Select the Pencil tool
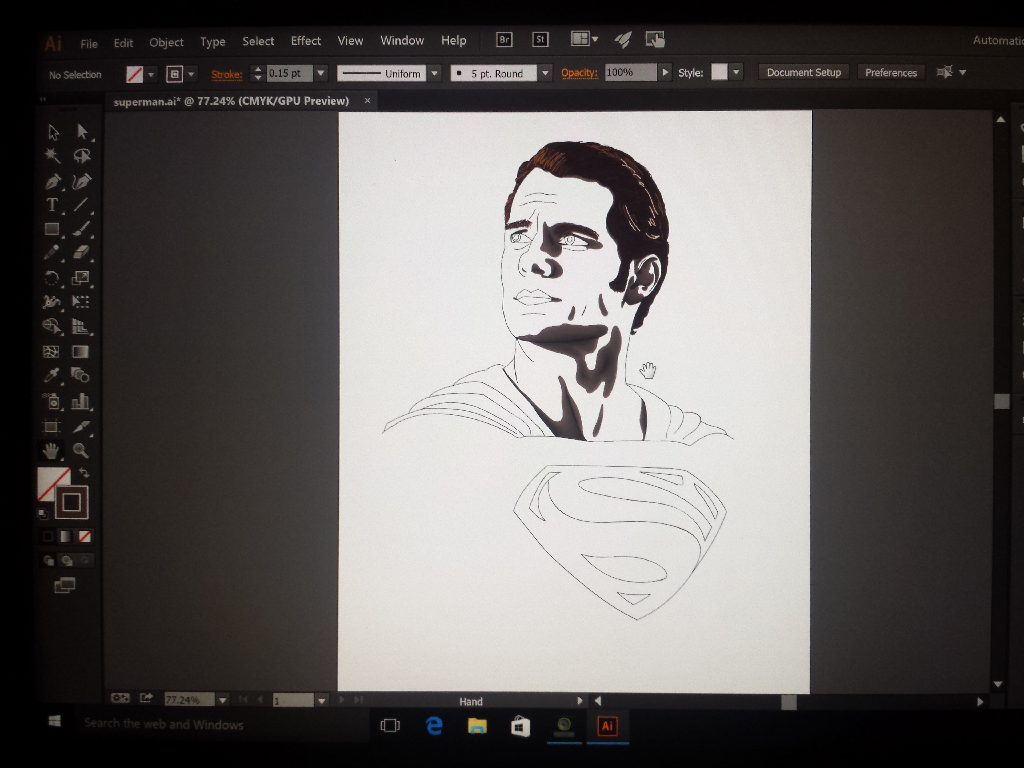The width and height of the screenshot is (1024, 768). (52, 253)
